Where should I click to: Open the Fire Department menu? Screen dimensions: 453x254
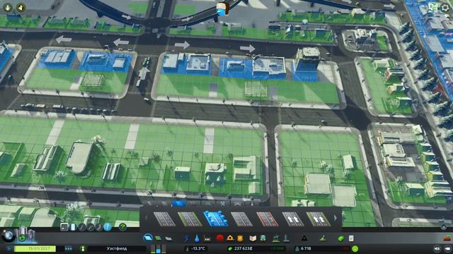click(x=230, y=238)
